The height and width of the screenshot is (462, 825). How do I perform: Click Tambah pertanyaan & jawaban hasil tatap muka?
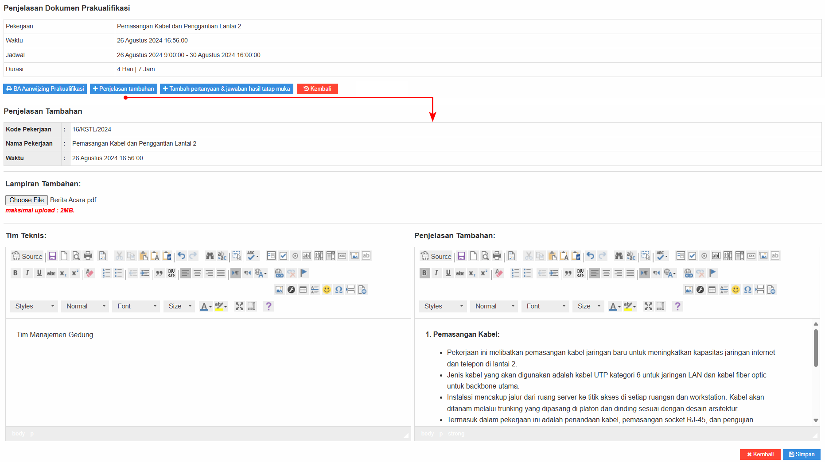[226, 89]
